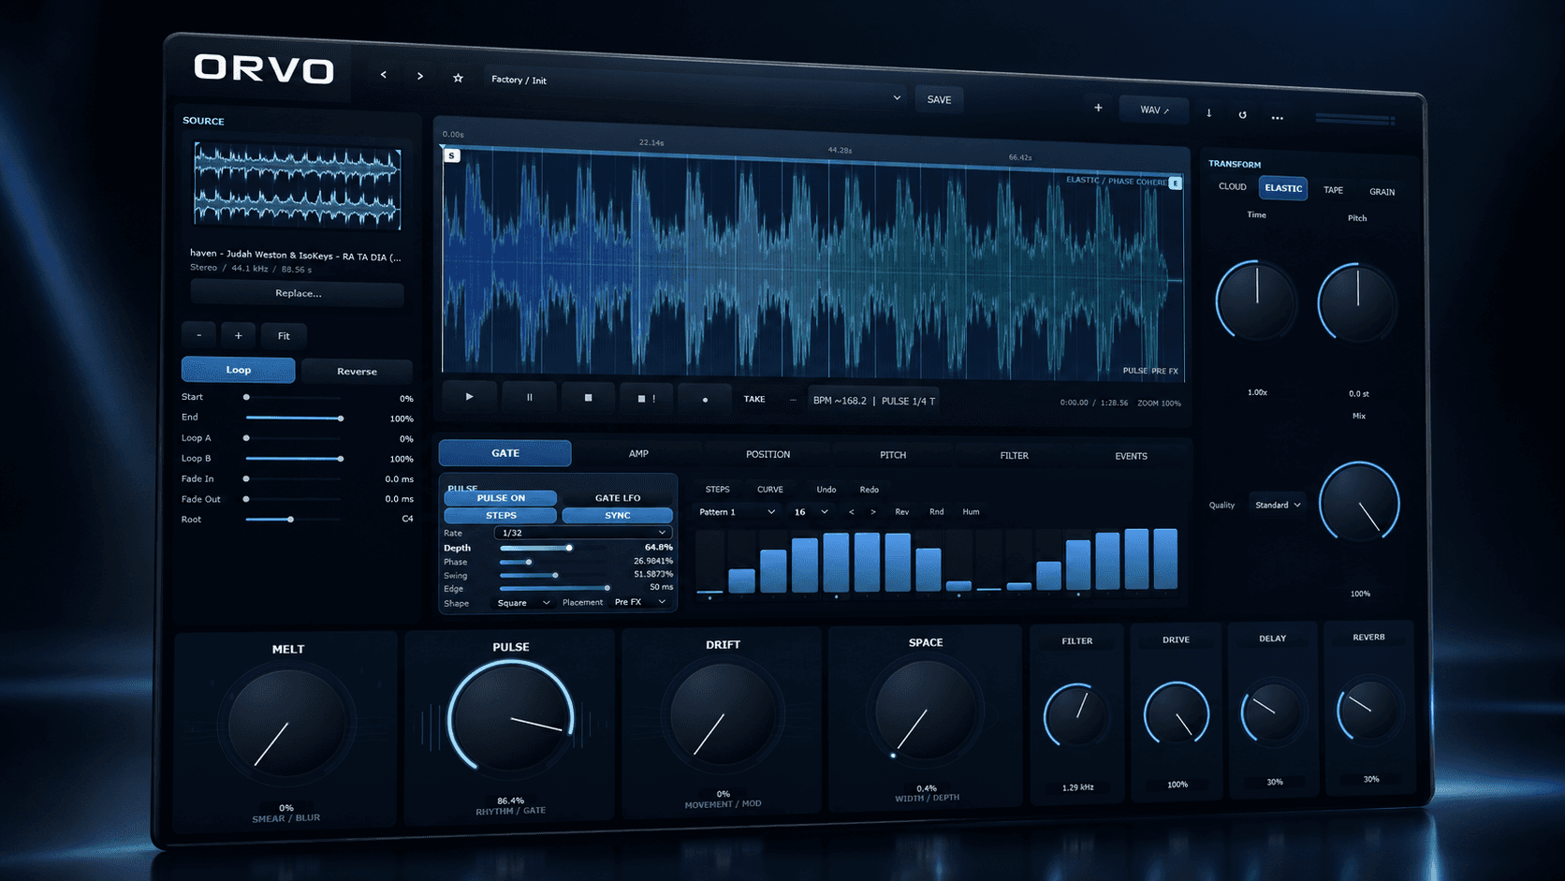Select CLOUD transform mode
Screen dimensions: 1565x881
[x=1232, y=186]
